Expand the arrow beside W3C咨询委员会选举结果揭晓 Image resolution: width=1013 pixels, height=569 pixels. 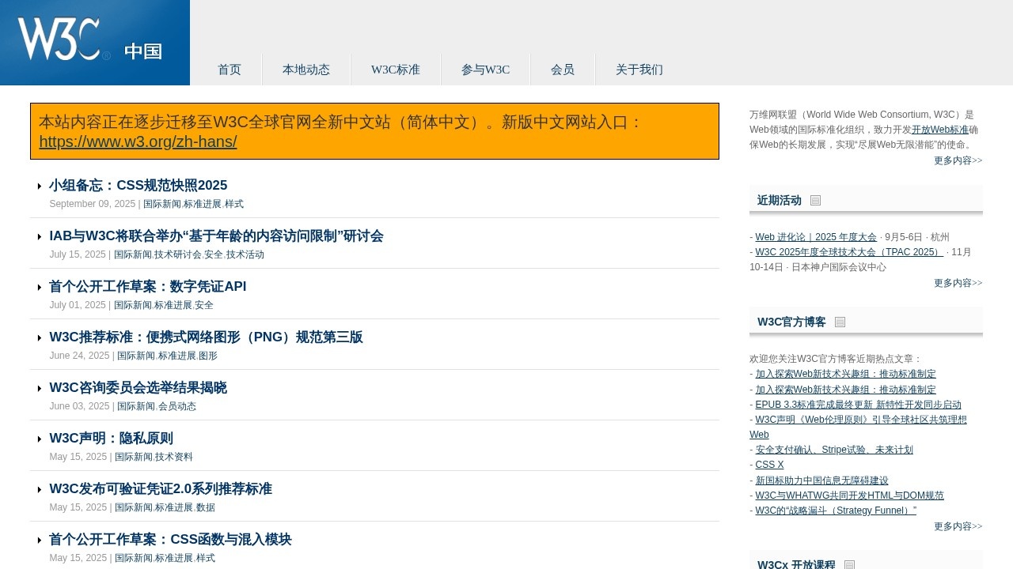click(x=40, y=388)
